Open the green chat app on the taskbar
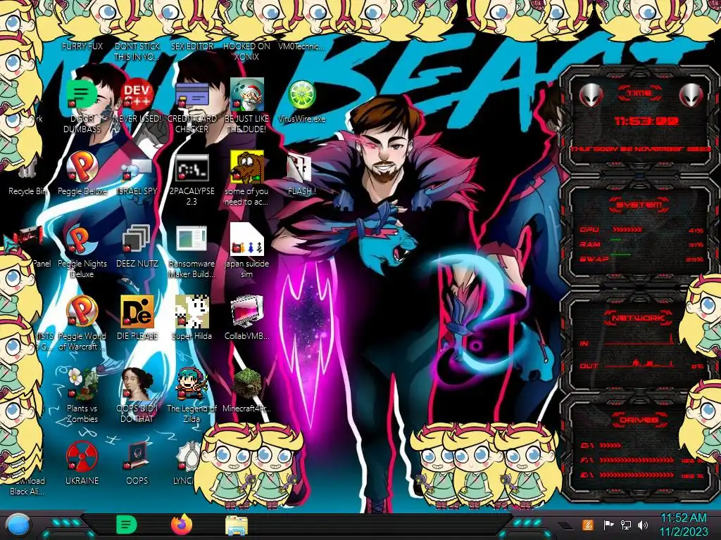Image resolution: width=721 pixels, height=540 pixels. [x=127, y=525]
